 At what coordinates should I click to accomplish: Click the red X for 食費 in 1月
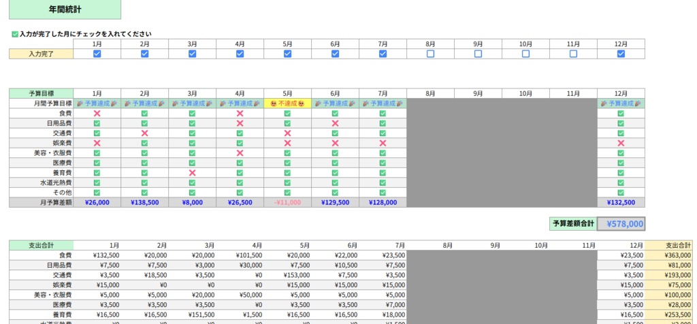[97, 114]
